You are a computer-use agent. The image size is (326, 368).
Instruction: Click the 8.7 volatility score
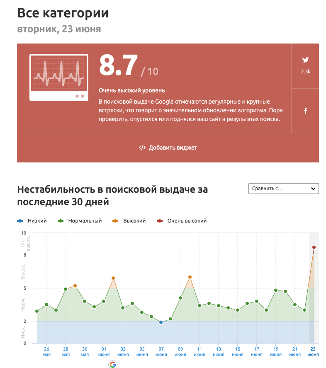[x=118, y=65]
